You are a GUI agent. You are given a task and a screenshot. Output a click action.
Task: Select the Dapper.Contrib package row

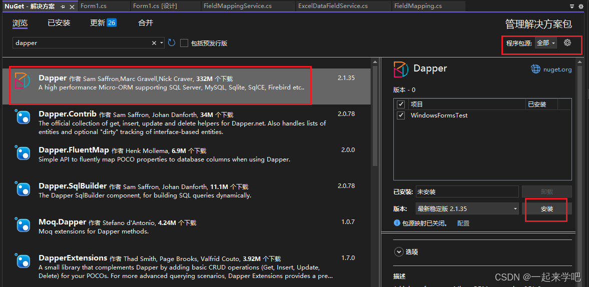pos(186,122)
